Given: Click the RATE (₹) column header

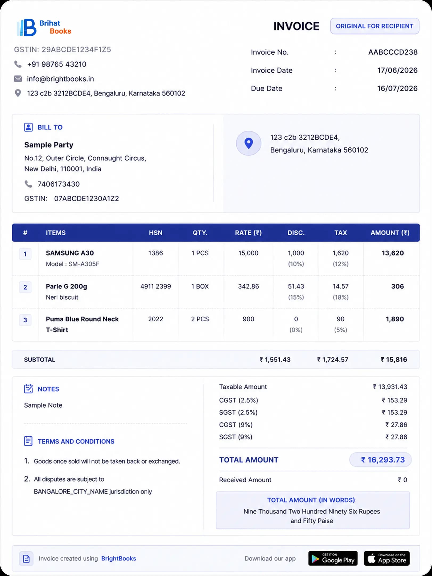Looking at the screenshot, I should 248,233.
